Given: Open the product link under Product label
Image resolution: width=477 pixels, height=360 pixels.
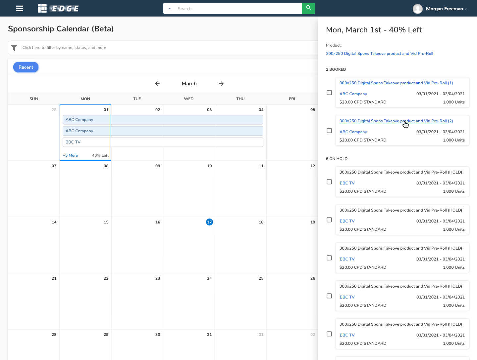Looking at the screenshot, I should (x=379, y=54).
